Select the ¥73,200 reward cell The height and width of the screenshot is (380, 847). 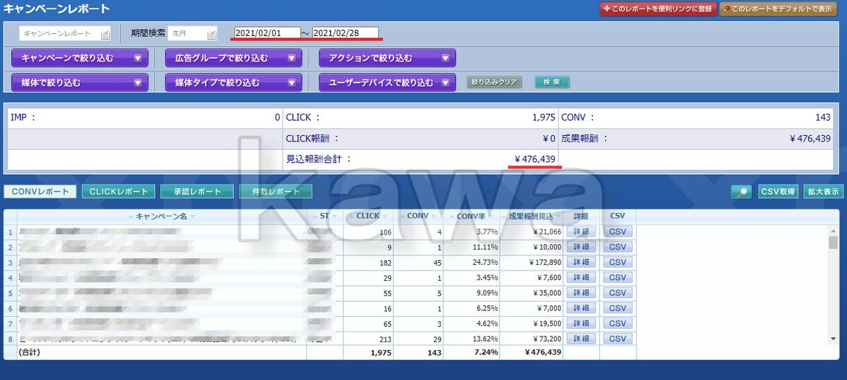coord(531,338)
